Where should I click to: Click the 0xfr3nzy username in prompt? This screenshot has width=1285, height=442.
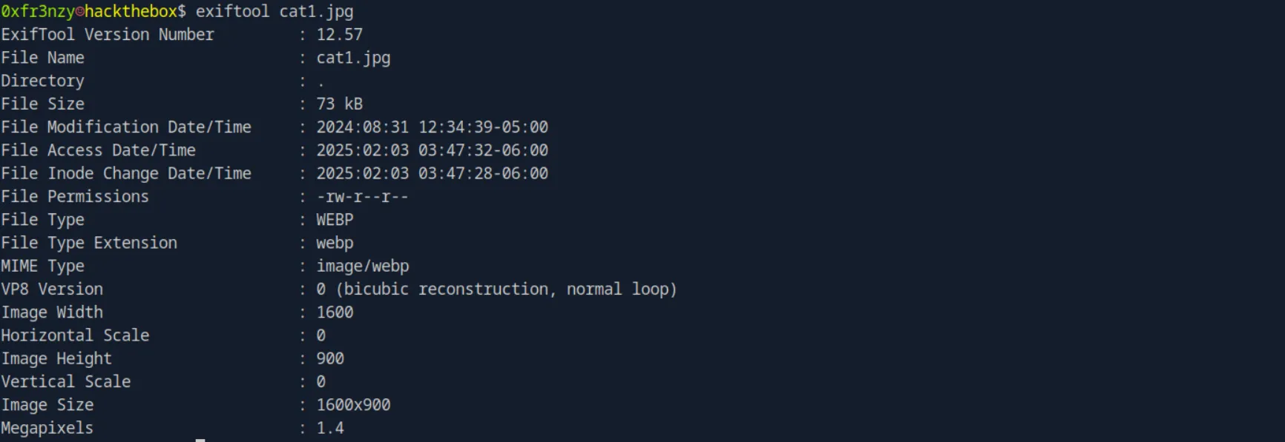(x=38, y=12)
